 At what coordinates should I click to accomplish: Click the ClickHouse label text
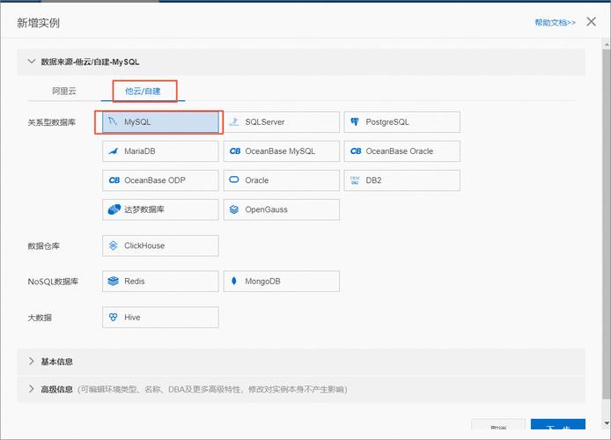(144, 246)
